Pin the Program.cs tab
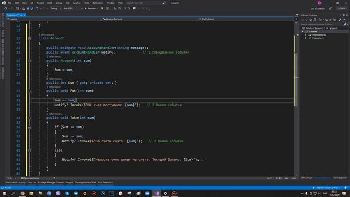The height and width of the screenshot is (197, 350). click(21, 15)
